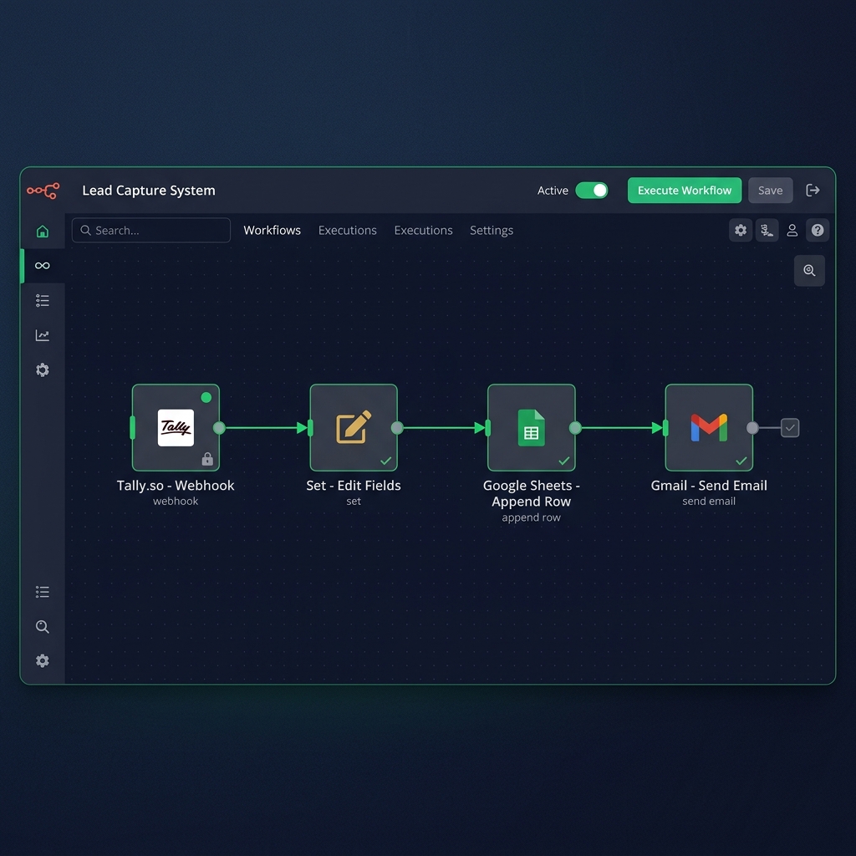Click the Google Sheets node output connector
This screenshot has height=856, width=856.
pos(575,427)
